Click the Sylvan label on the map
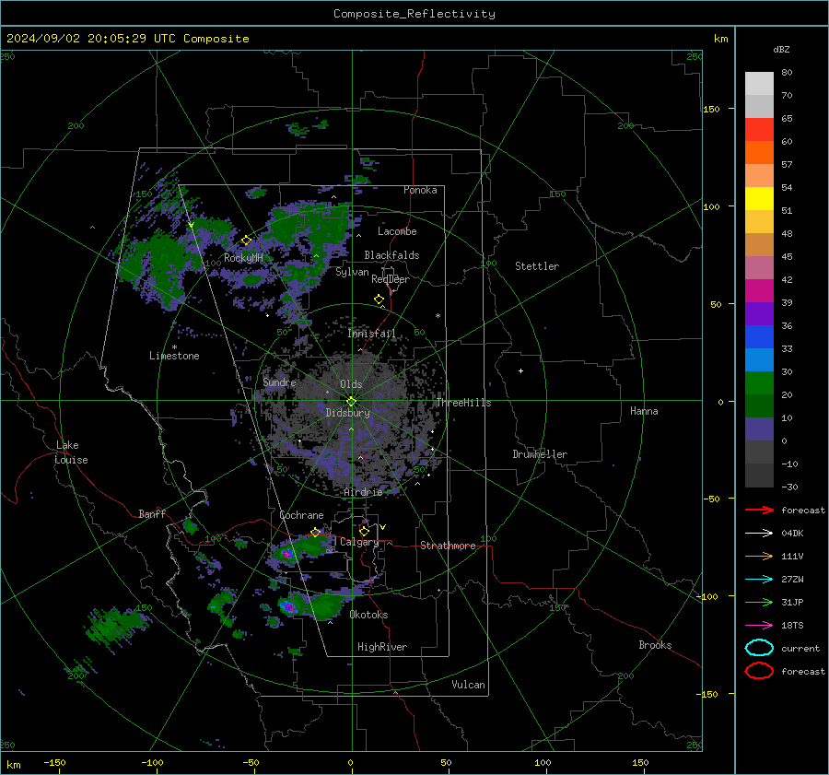This screenshot has height=775, width=829. point(352,272)
